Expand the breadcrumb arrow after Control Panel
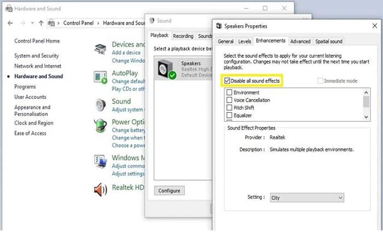 [x=98, y=23]
